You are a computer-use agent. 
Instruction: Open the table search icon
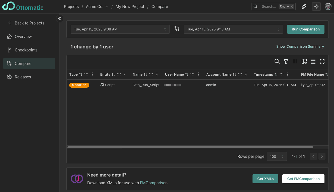pyautogui.click(x=277, y=61)
